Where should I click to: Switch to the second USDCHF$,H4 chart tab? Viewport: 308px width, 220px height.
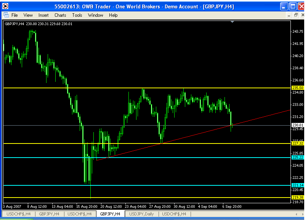tap(80, 214)
